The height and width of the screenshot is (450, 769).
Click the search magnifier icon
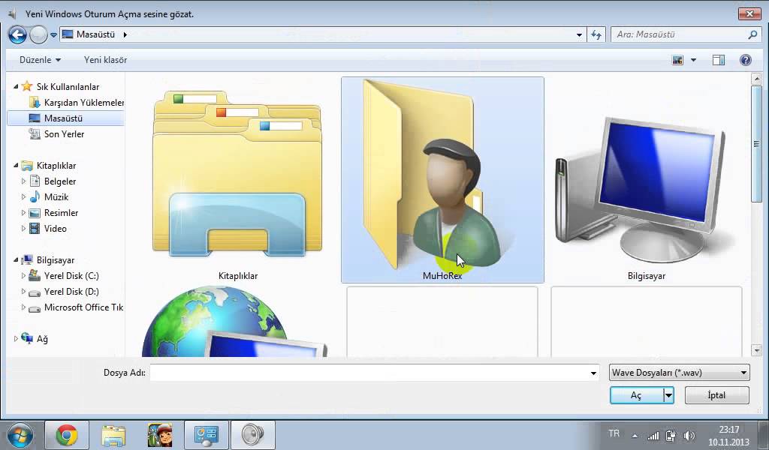(x=752, y=34)
